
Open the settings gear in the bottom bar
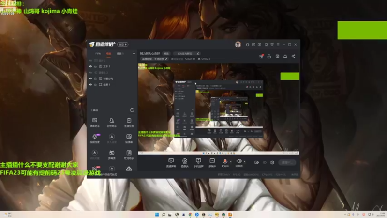click(272, 162)
